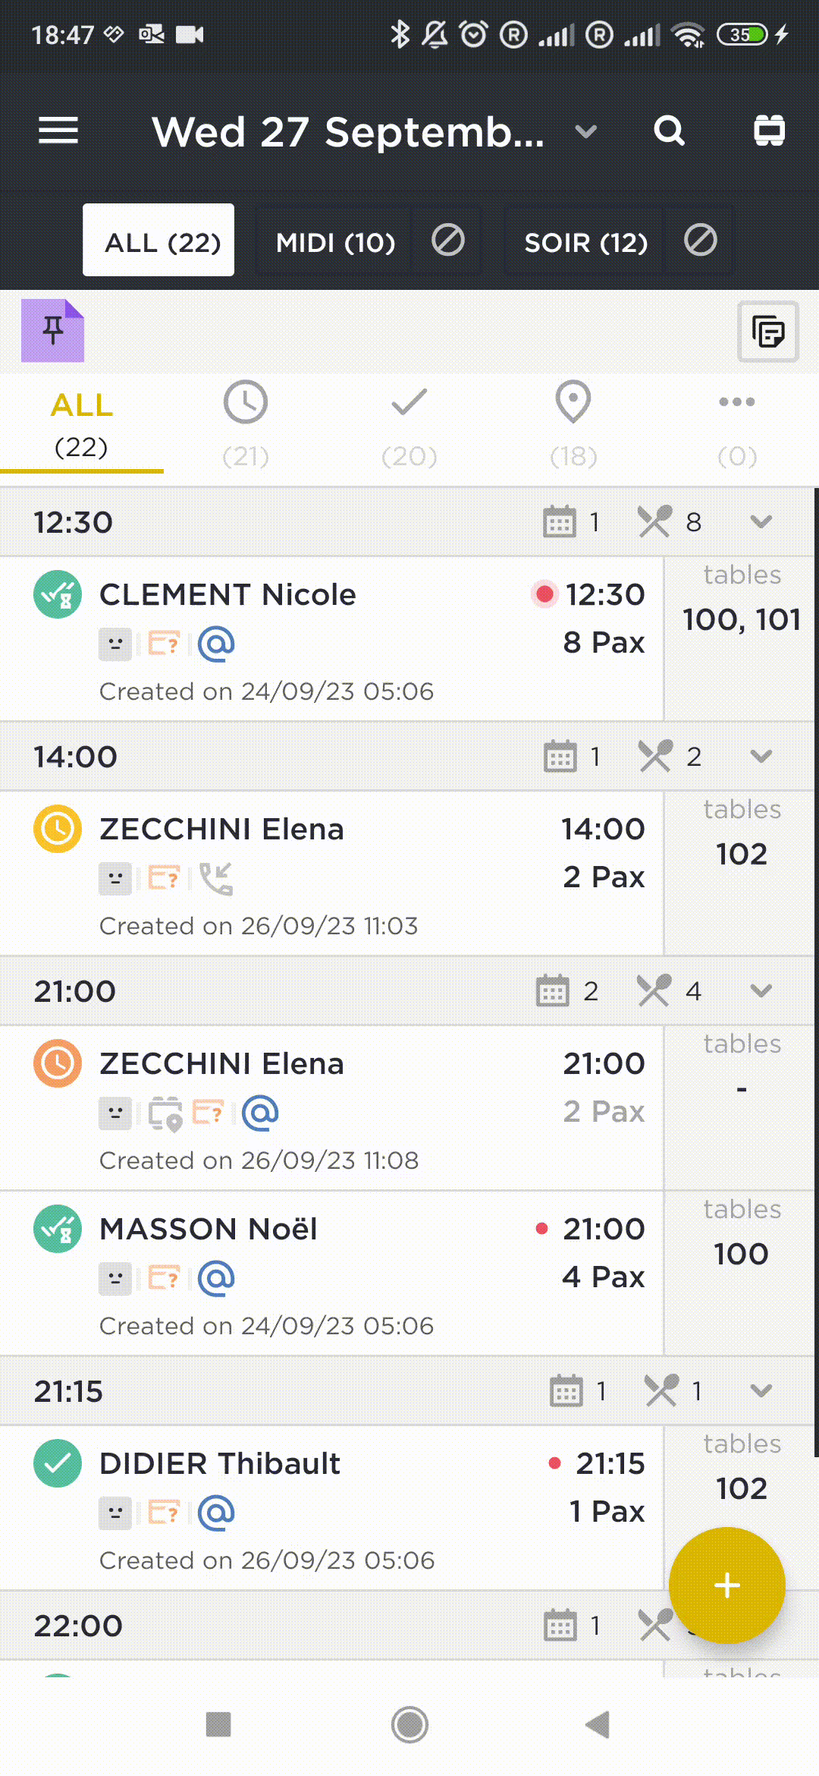This screenshot has width=819, height=1776.
Task: Open the hamburger navigation menu
Action: (58, 131)
